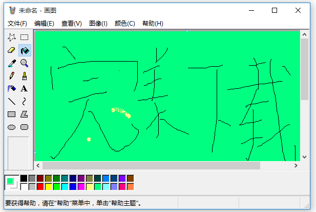Pick the orange color swatch
Viewport: 316px width, 212px height.
pyautogui.click(x=131, y=187)
